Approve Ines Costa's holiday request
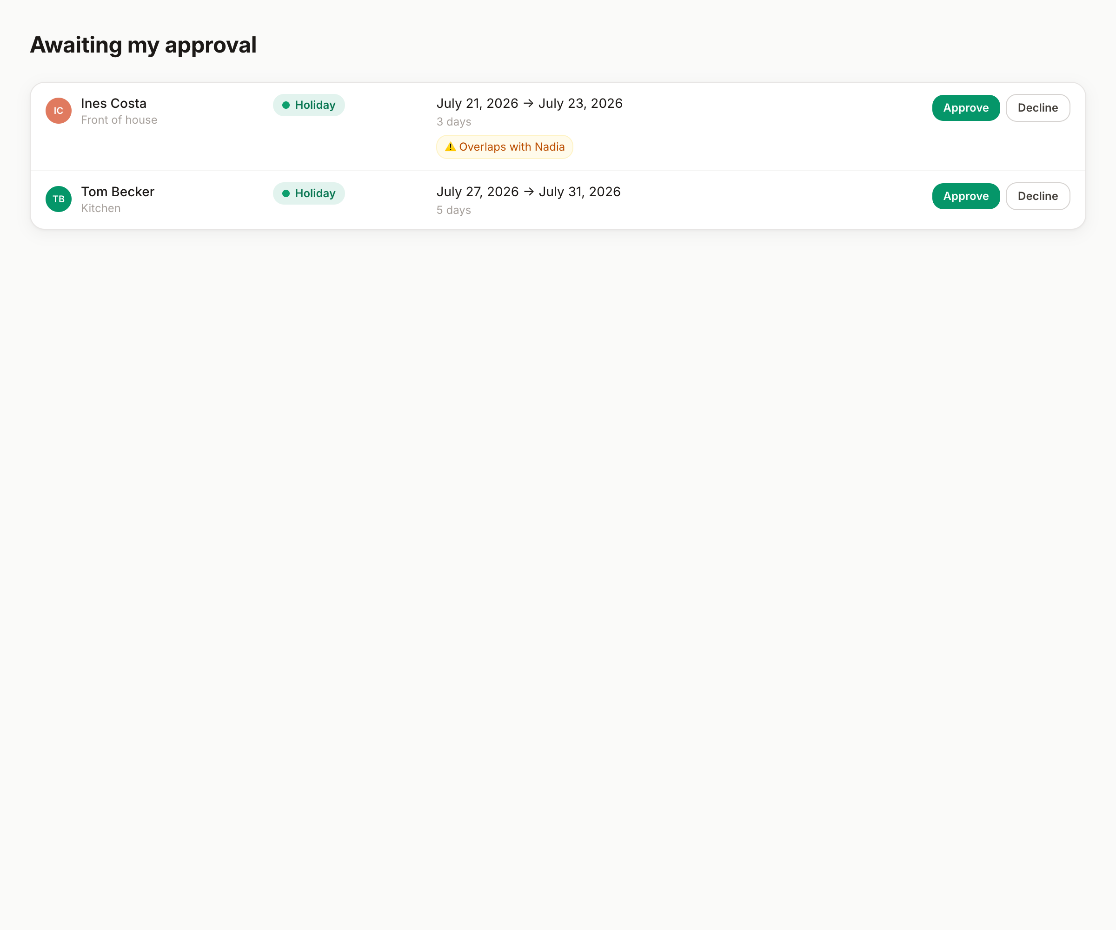Screen dimensions: 1116x930 (966, 108)
